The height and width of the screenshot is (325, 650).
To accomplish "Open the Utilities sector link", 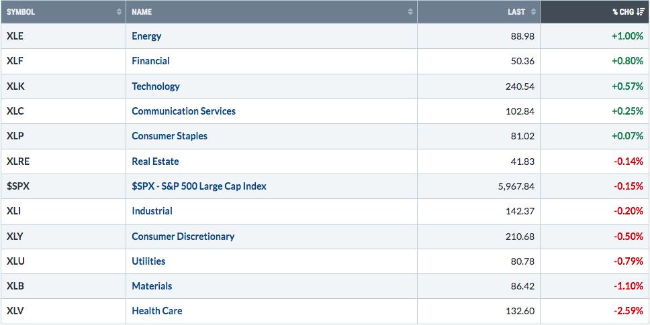I will 148,261.
